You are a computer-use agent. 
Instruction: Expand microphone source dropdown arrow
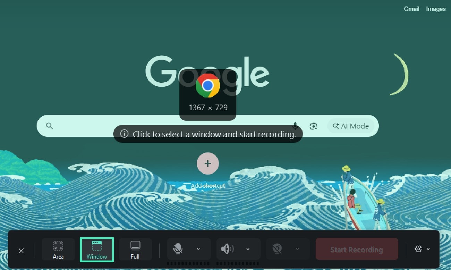[x=198, y=249]
